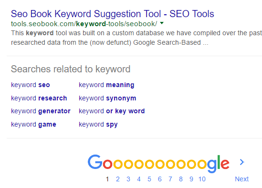Jump to results page 3

[128, 179]
